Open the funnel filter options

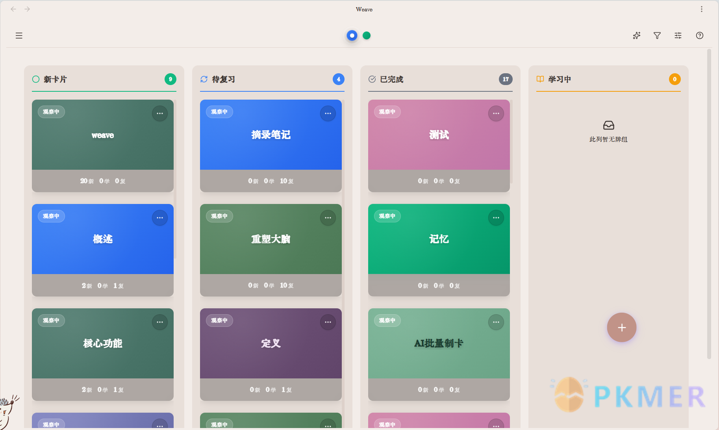click(657, 35)
